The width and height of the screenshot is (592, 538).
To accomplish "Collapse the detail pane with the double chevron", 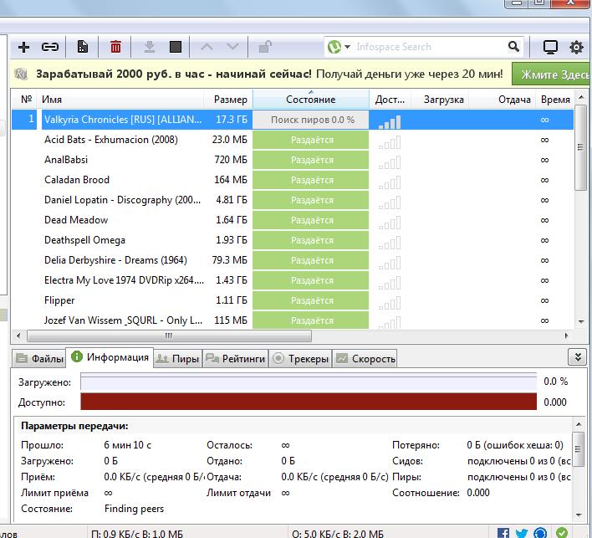I will [577, 357].
